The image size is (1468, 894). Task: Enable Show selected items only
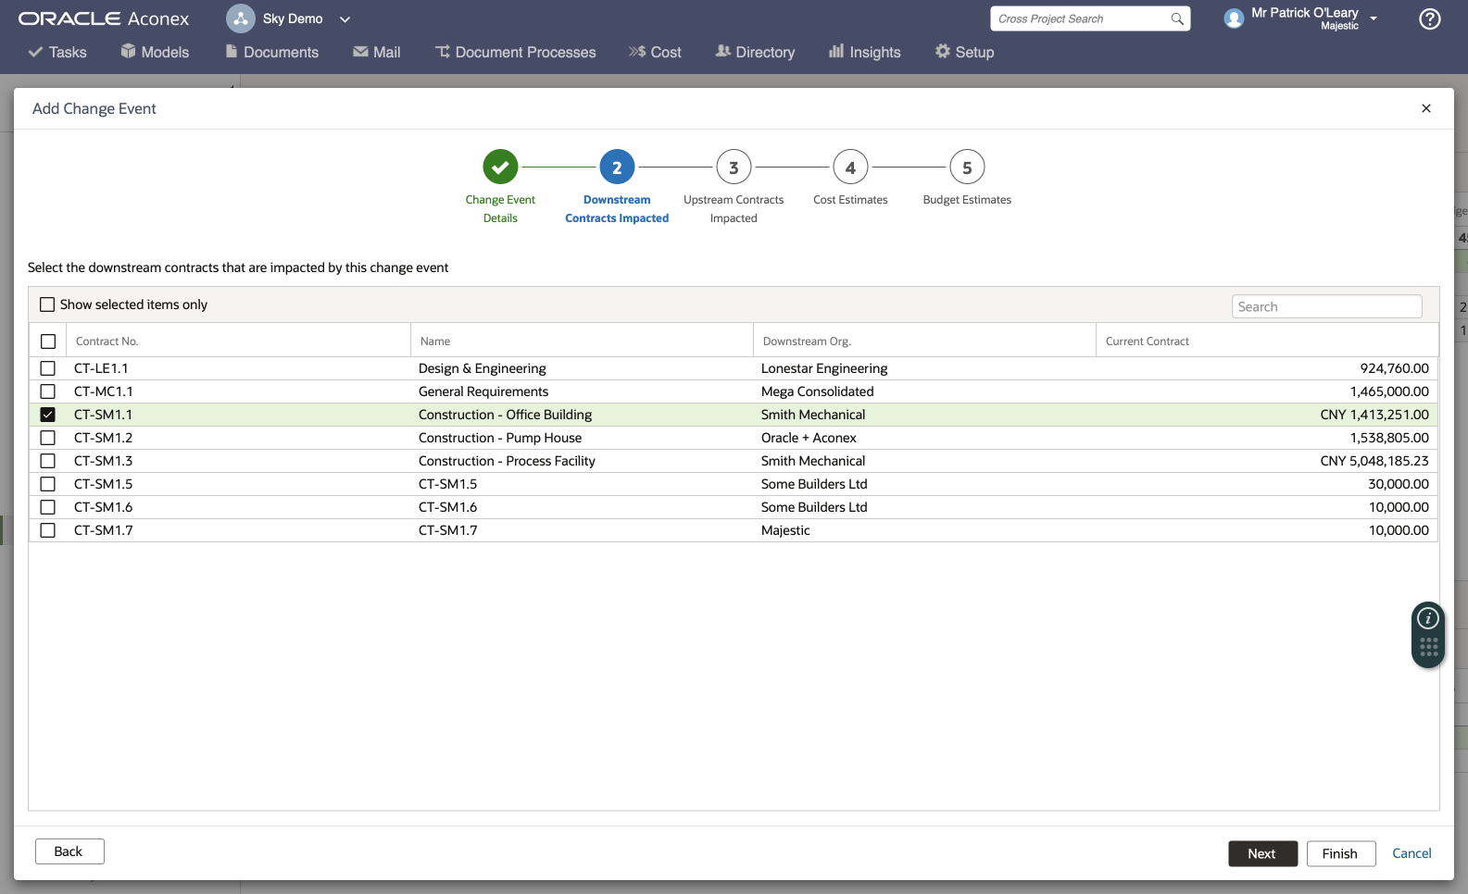47,304
